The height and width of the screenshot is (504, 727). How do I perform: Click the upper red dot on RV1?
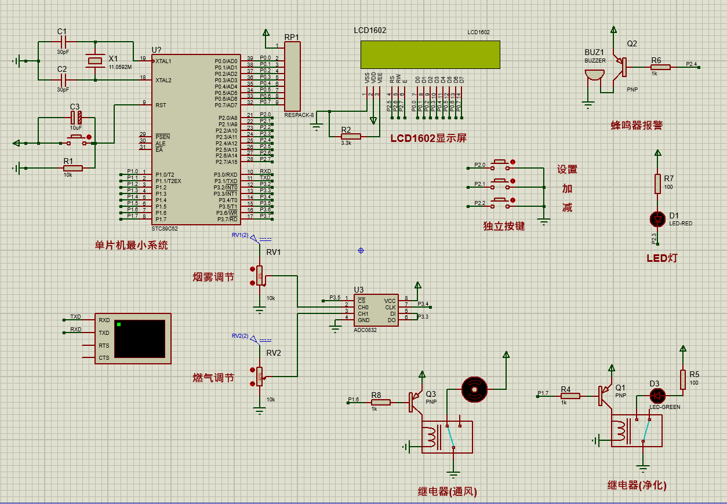coord(252,269)
